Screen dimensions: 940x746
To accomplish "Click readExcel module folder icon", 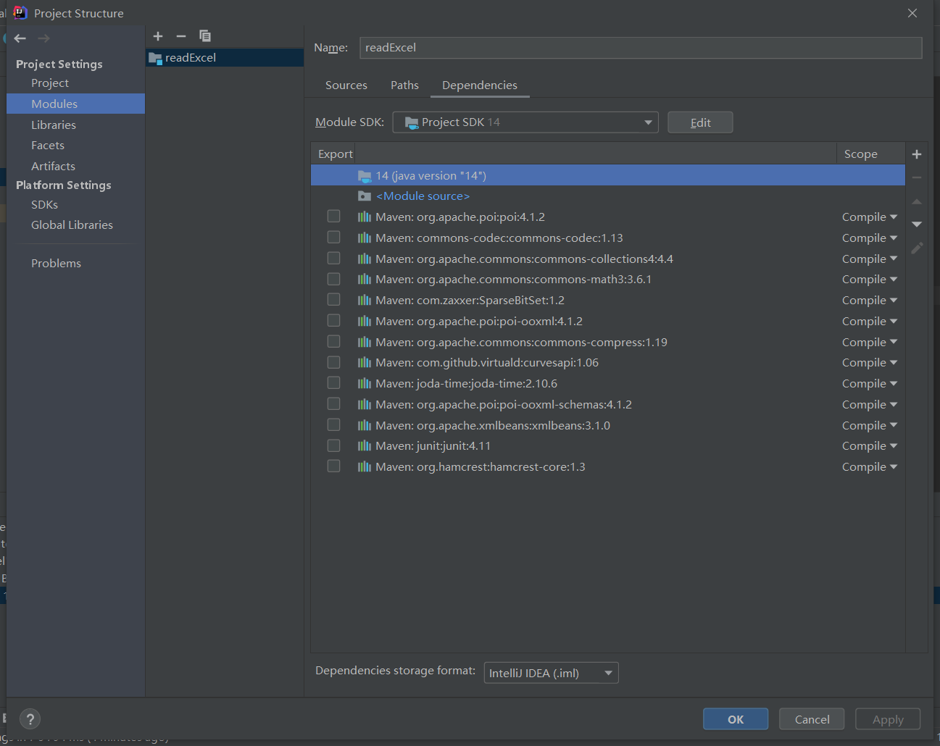I will (x=155, y=58).
